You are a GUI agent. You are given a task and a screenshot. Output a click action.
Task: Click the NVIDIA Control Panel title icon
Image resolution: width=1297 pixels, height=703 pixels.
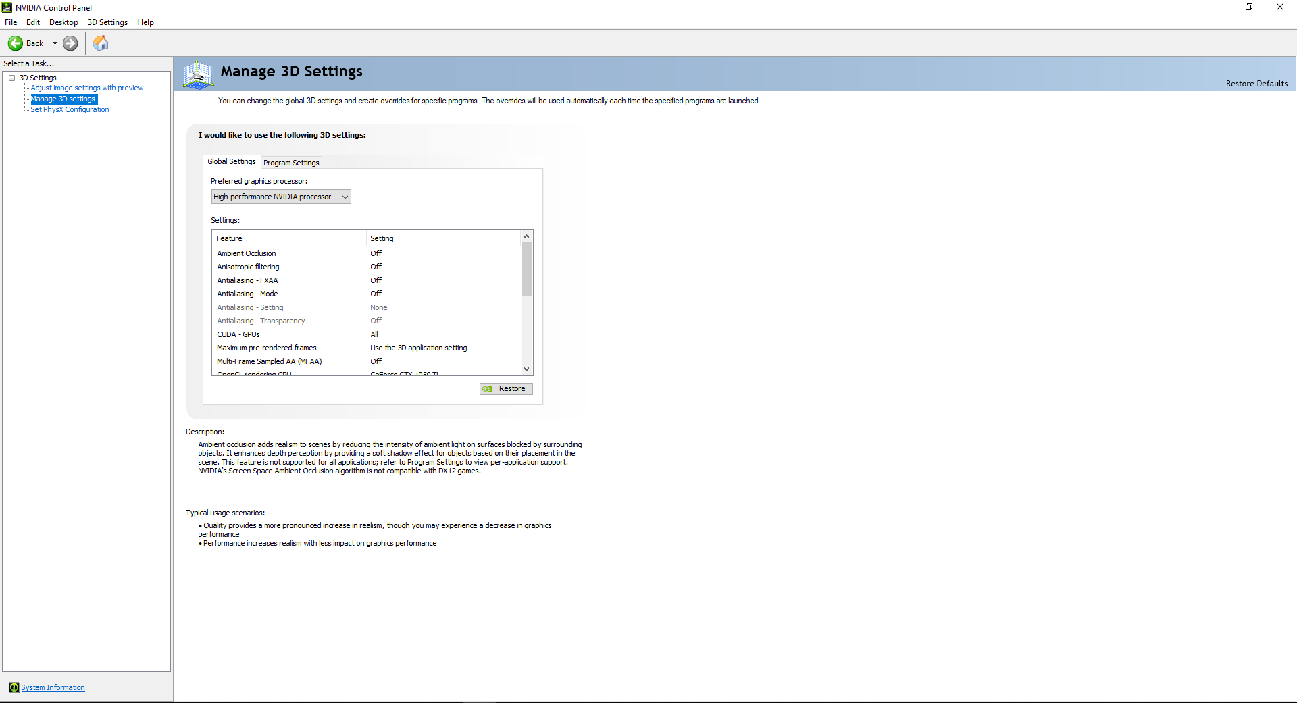(x=7, y=7)
